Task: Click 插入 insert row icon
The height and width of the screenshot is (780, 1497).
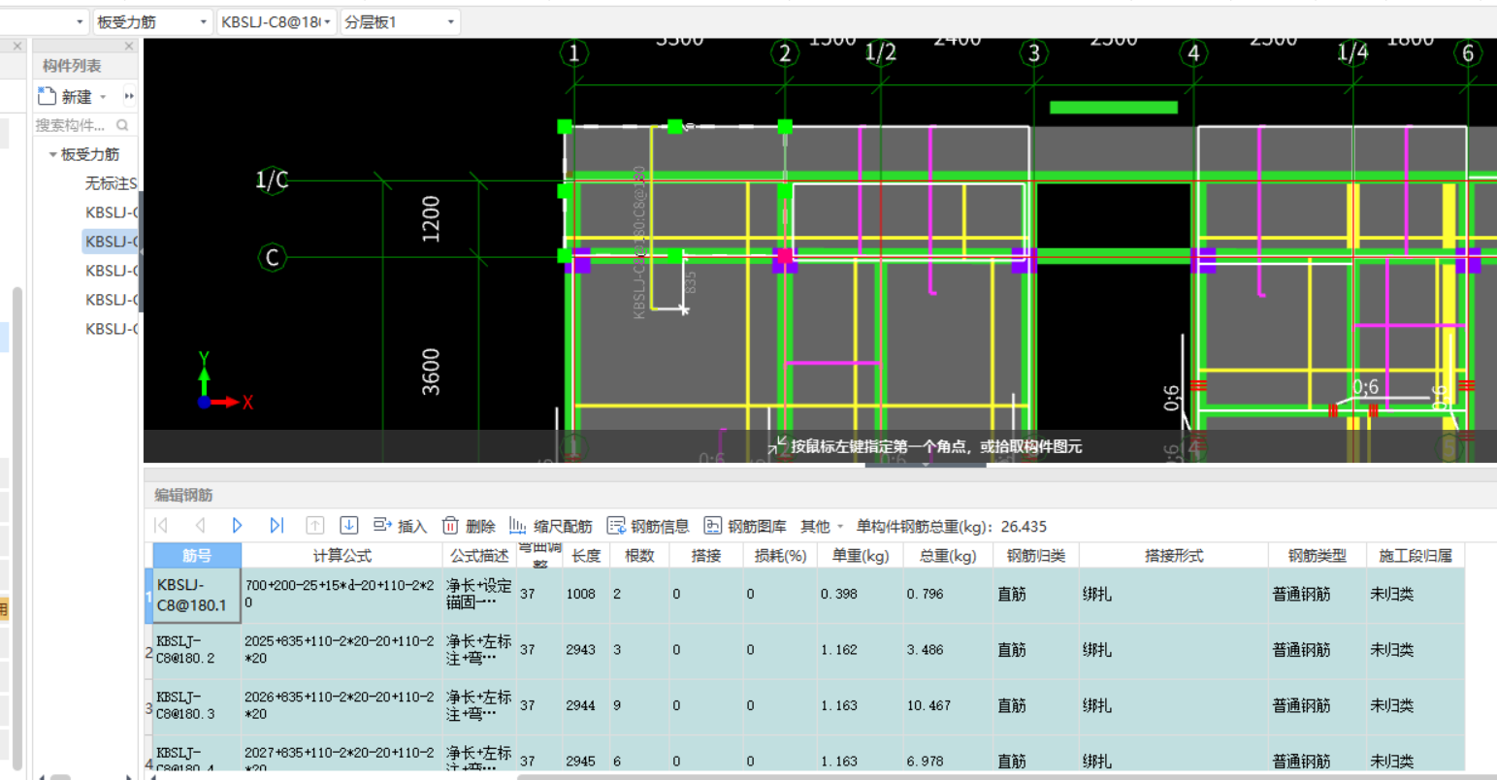Action: (382, 526)
